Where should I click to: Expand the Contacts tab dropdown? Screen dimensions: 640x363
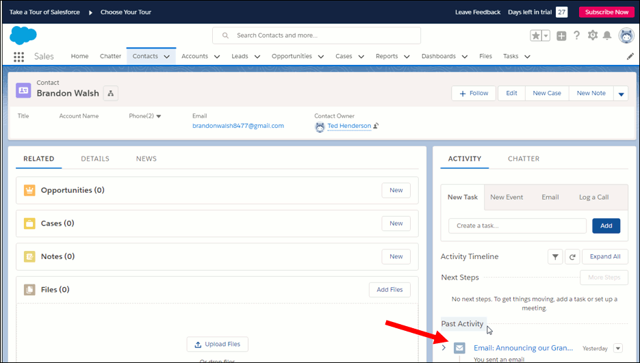point(166,57)
